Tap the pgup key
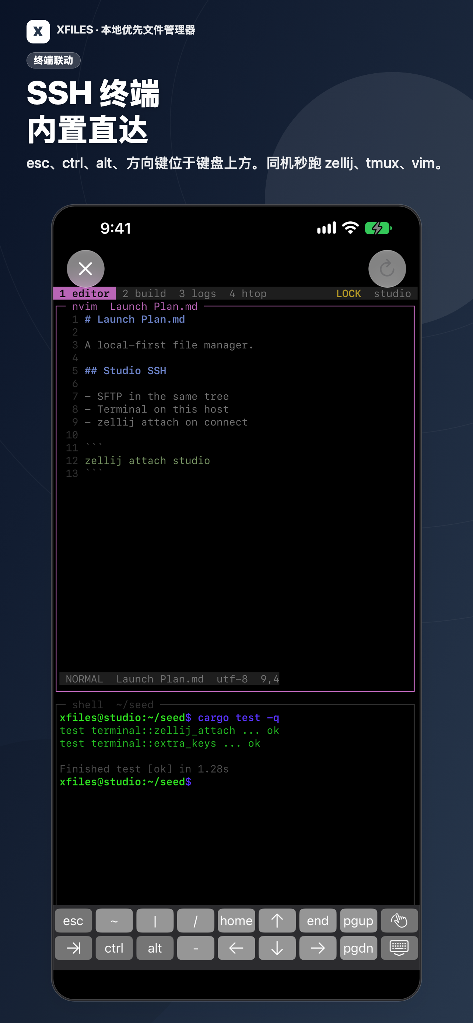Screen dimensions: 473x1023 (358, 921)
